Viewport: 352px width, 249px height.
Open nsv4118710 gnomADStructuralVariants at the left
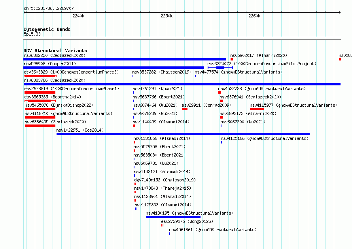coord(68,113)
